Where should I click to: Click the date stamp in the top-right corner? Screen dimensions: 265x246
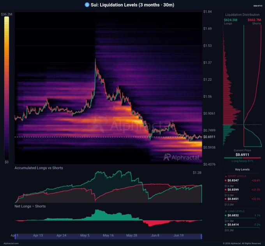click(258, 6)
